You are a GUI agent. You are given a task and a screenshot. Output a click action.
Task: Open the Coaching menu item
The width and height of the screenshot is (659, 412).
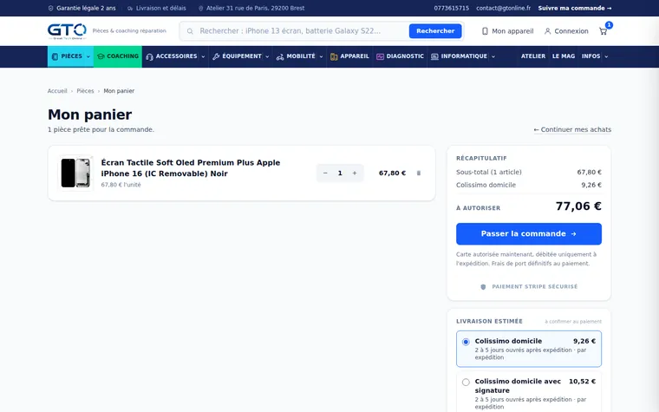pyautogui.click(x=118, y=56)
